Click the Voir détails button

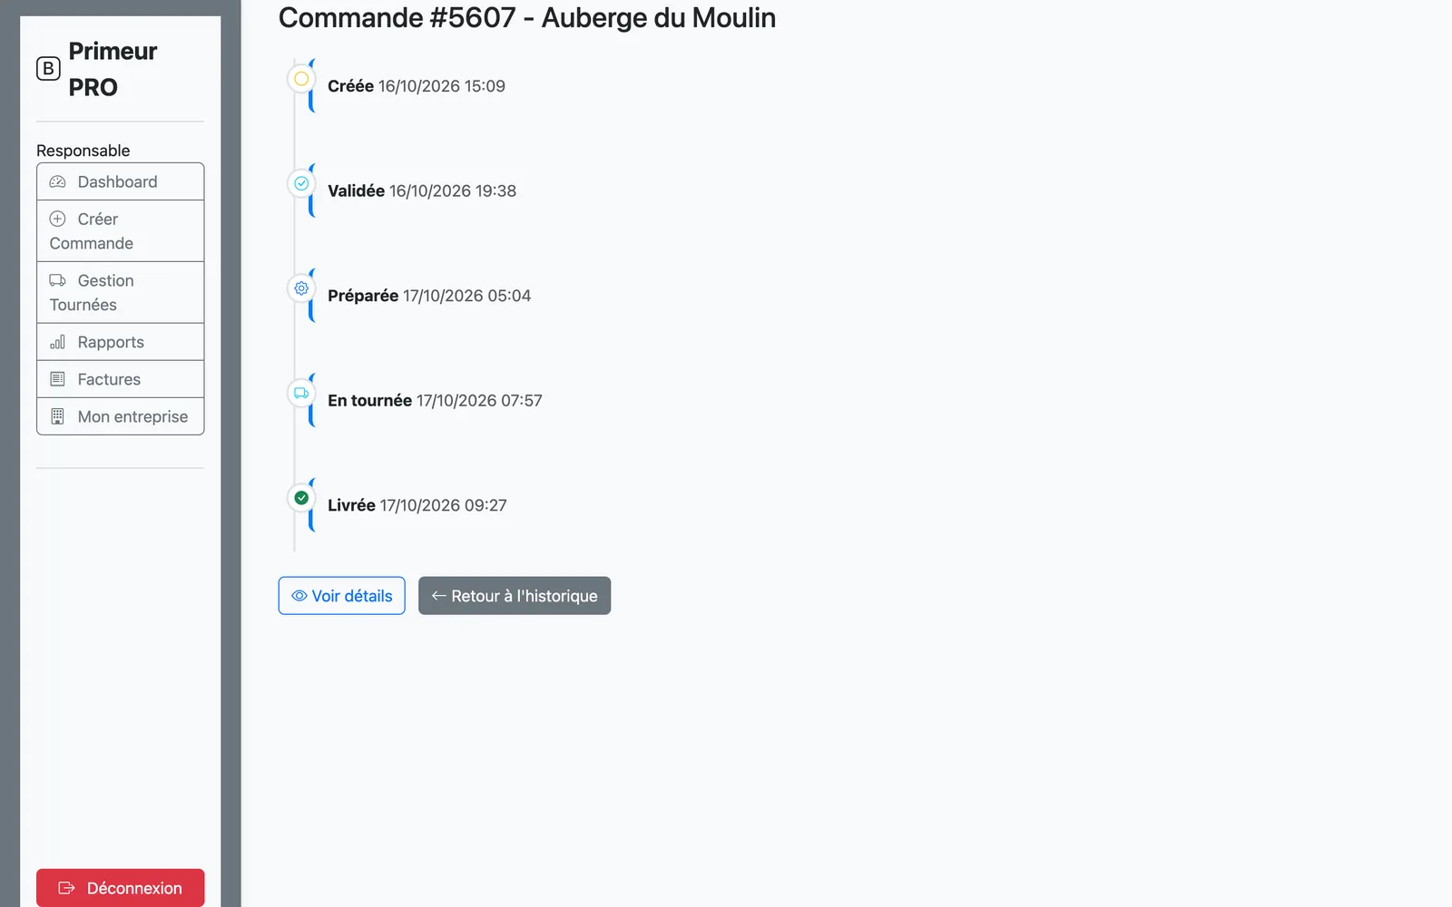pyautogui.click(x=342, y=596)
